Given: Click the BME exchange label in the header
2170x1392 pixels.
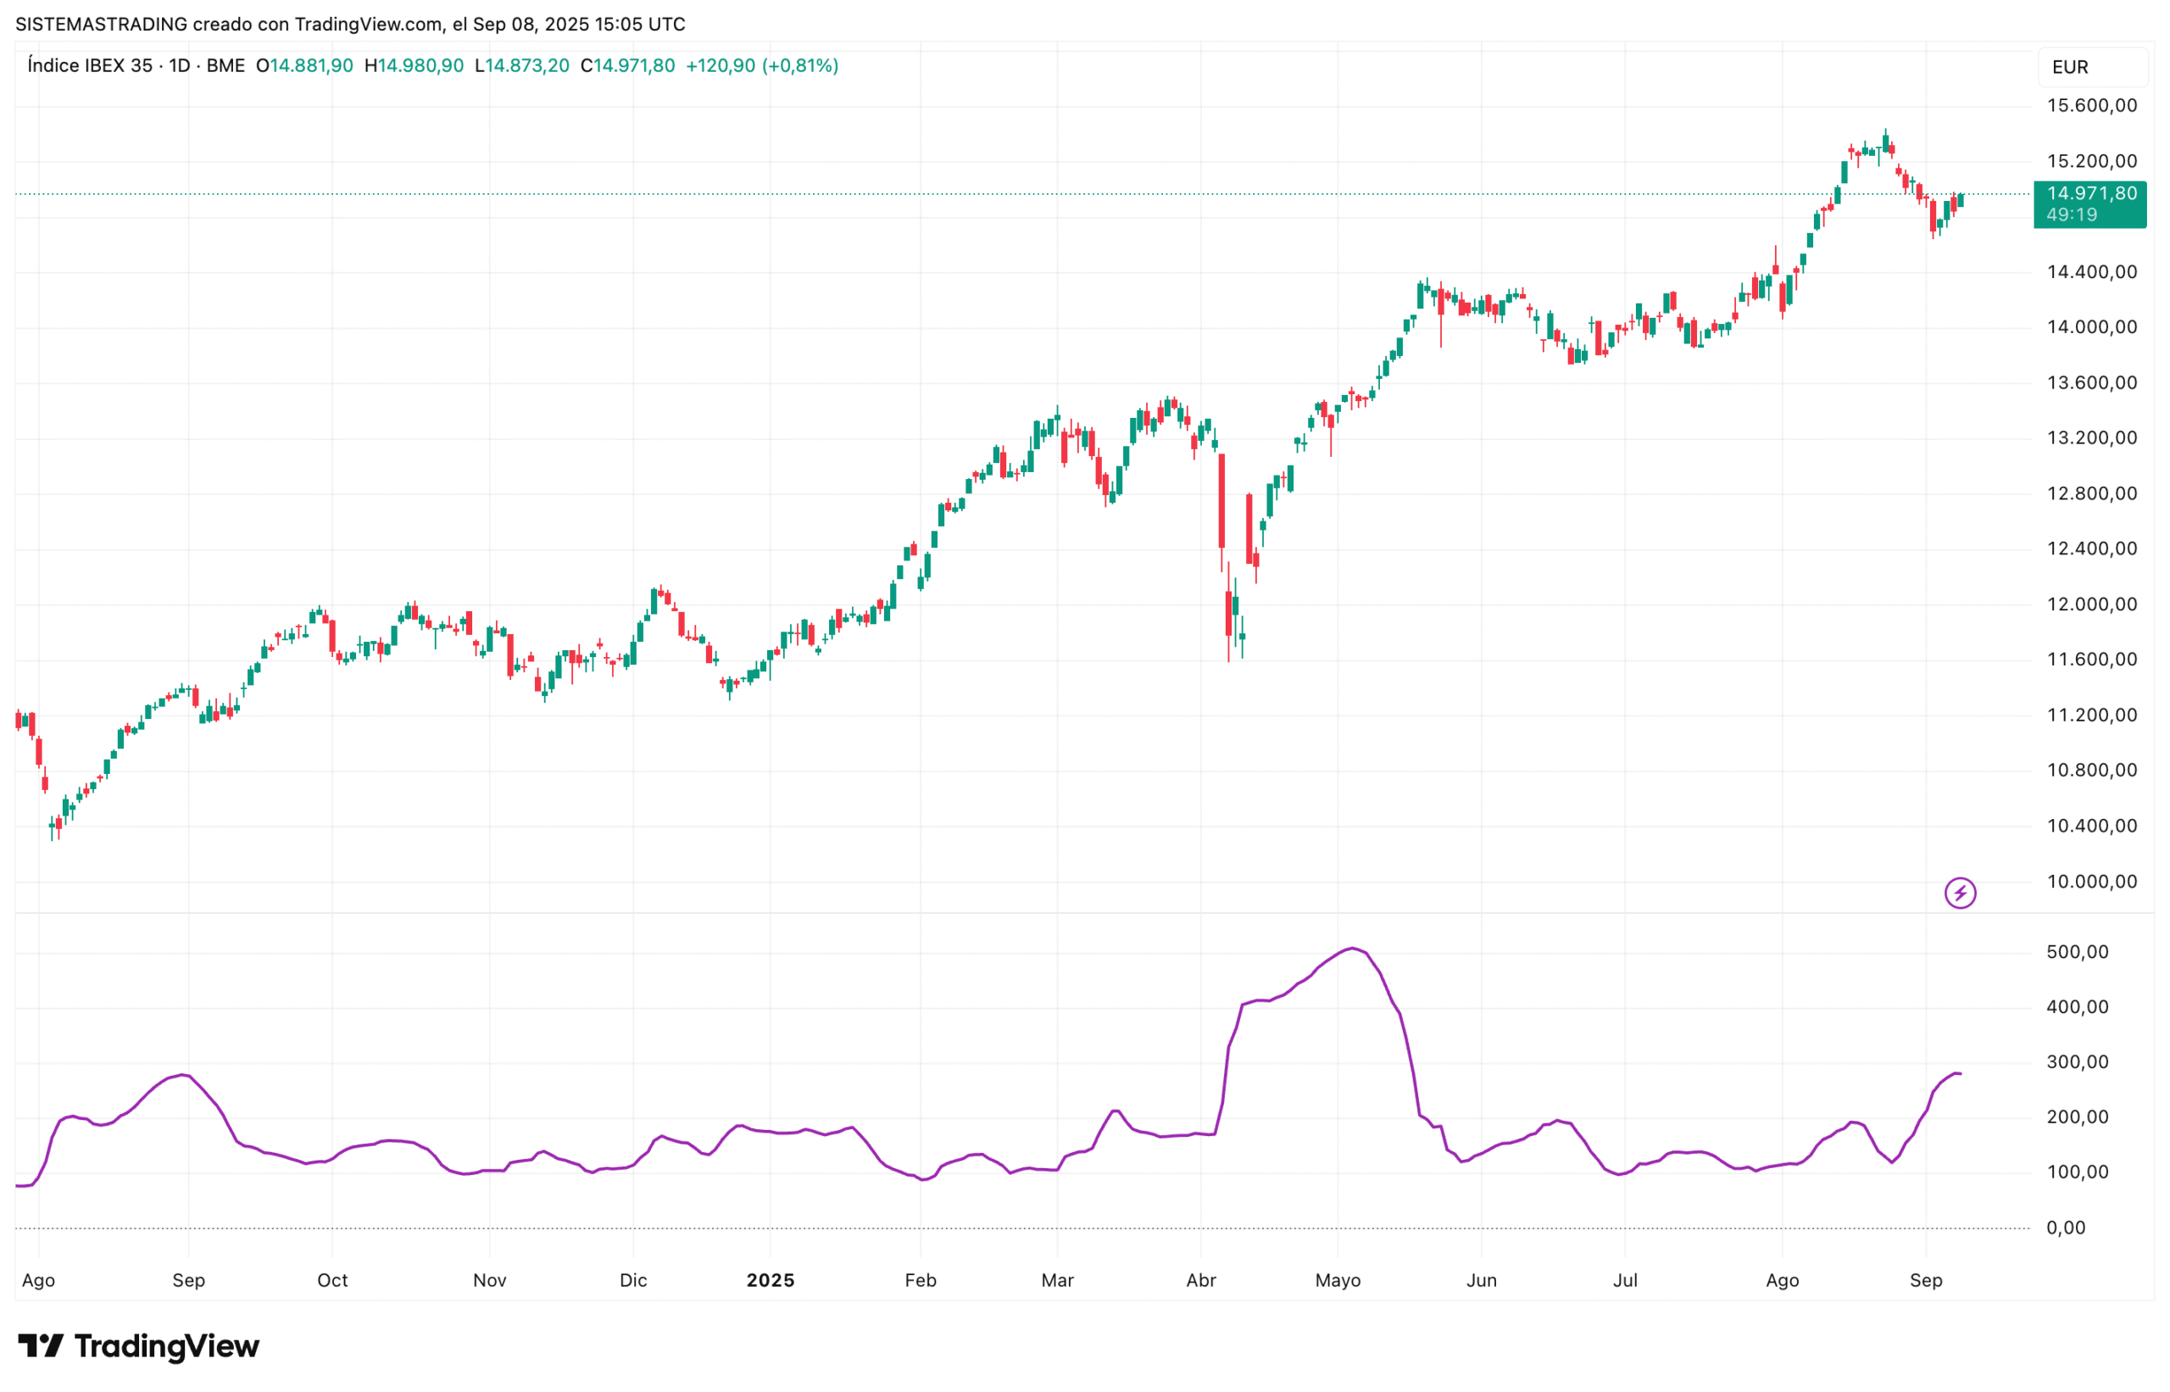Looking at the screenshot, I should [x=225, y=66].
